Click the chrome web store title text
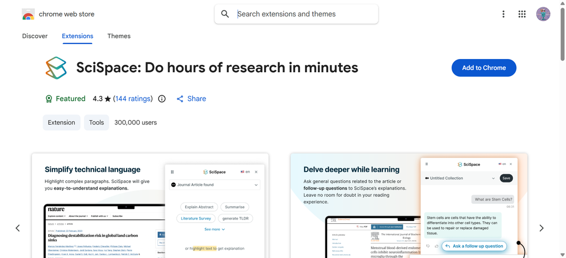Screen dimensions: 566x258 coord(66,14)
